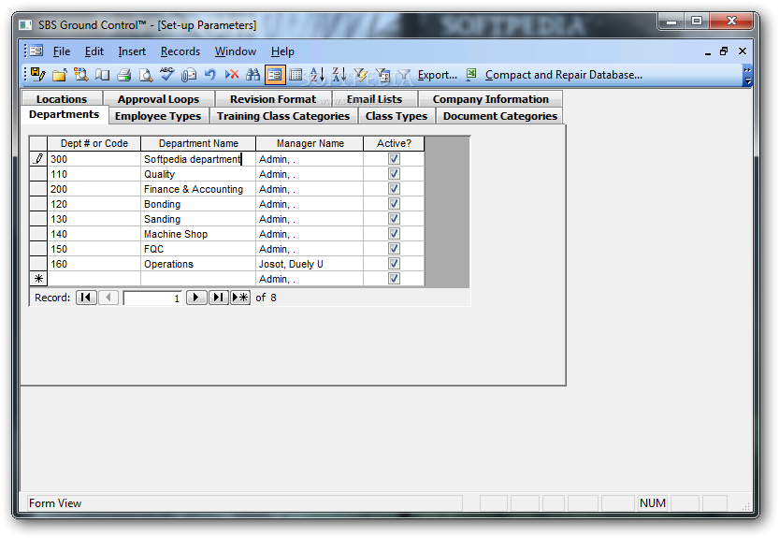The image size is (779, 538).
Task: Click the new record asterisk row selector
Action: [38, 279]
